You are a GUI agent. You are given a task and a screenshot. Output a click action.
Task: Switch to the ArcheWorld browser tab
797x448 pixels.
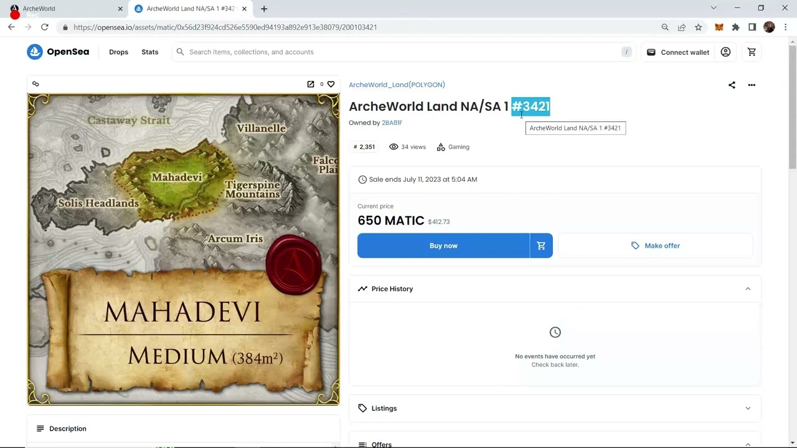(x=64, y=9)
